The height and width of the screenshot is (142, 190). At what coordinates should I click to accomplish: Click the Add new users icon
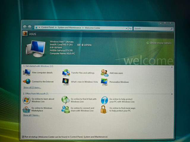[104, 73]
